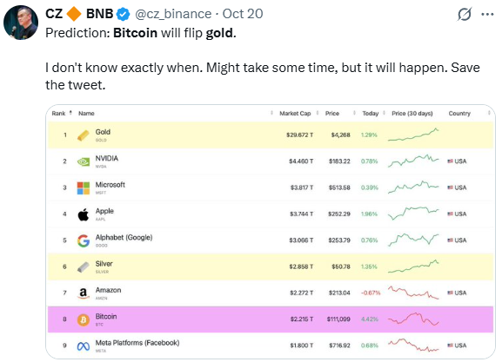Click the Bitcoin logo icon
The height and width of the screenshot is (362, 502).
(84, 319)
